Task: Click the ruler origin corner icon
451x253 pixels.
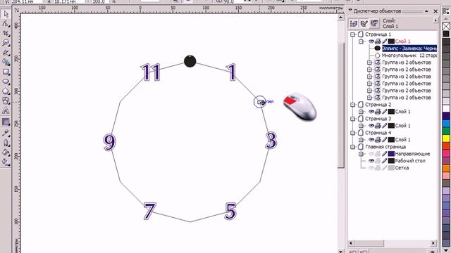Action: [x=16, y=10]
